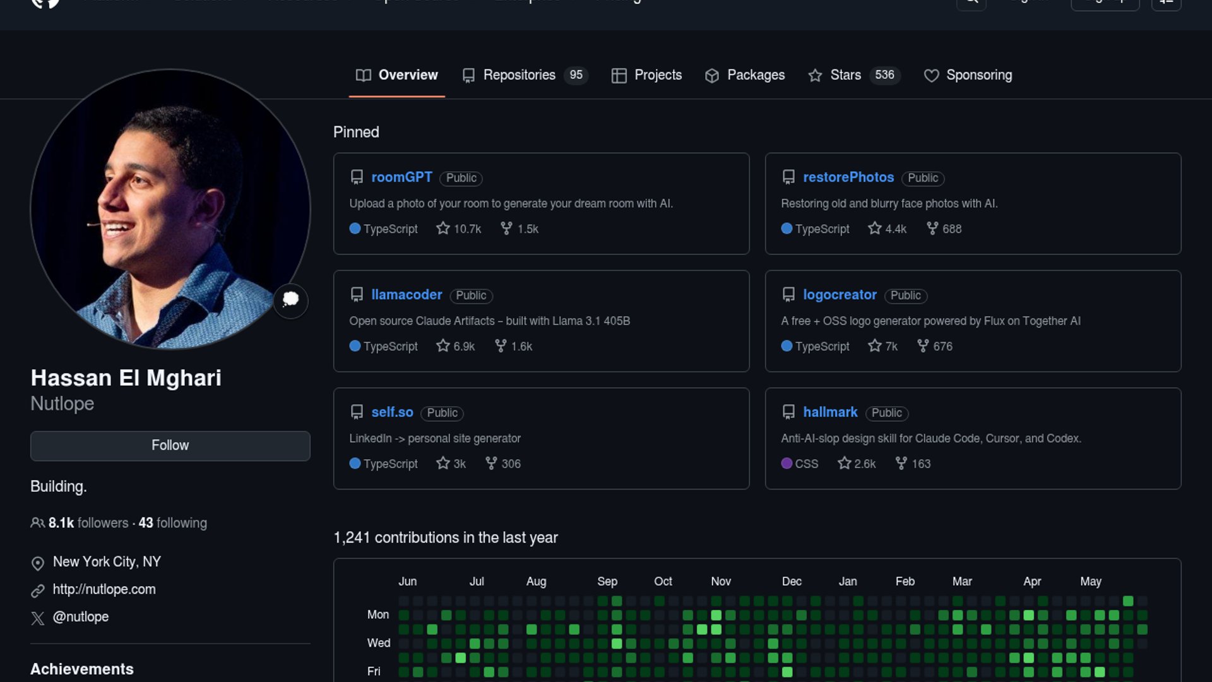Open the 43 following link
The width and height of the screenshot is (1212, 682).
pos(173,523)
